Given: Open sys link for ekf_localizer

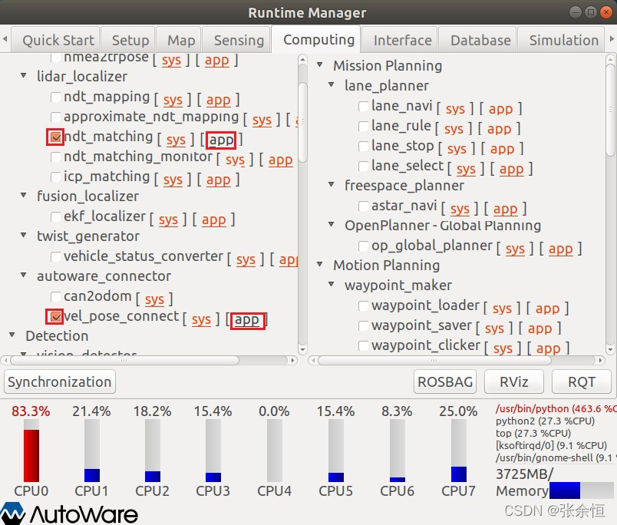Looking at the screenshot, I should [168, 220].
